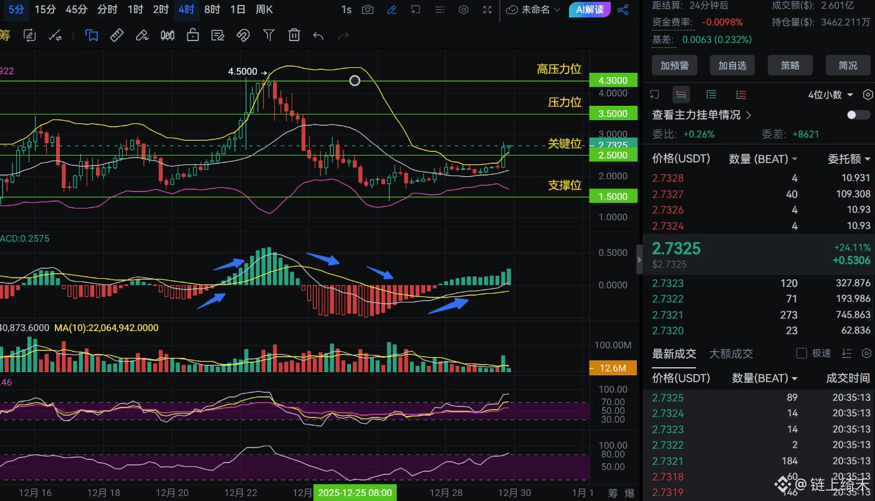Viewport: 875px width, 501px height.
Task: Show sell orders only order book view
Action: 741,95
